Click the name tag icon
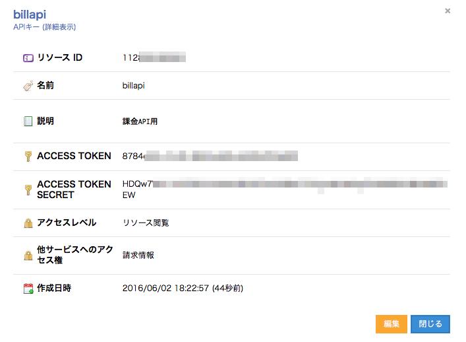Viewport: 466px width, 342px height. (28, 86)
